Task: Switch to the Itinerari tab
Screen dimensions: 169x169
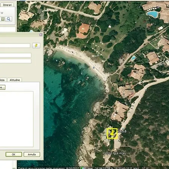Action: pos(7,5)
